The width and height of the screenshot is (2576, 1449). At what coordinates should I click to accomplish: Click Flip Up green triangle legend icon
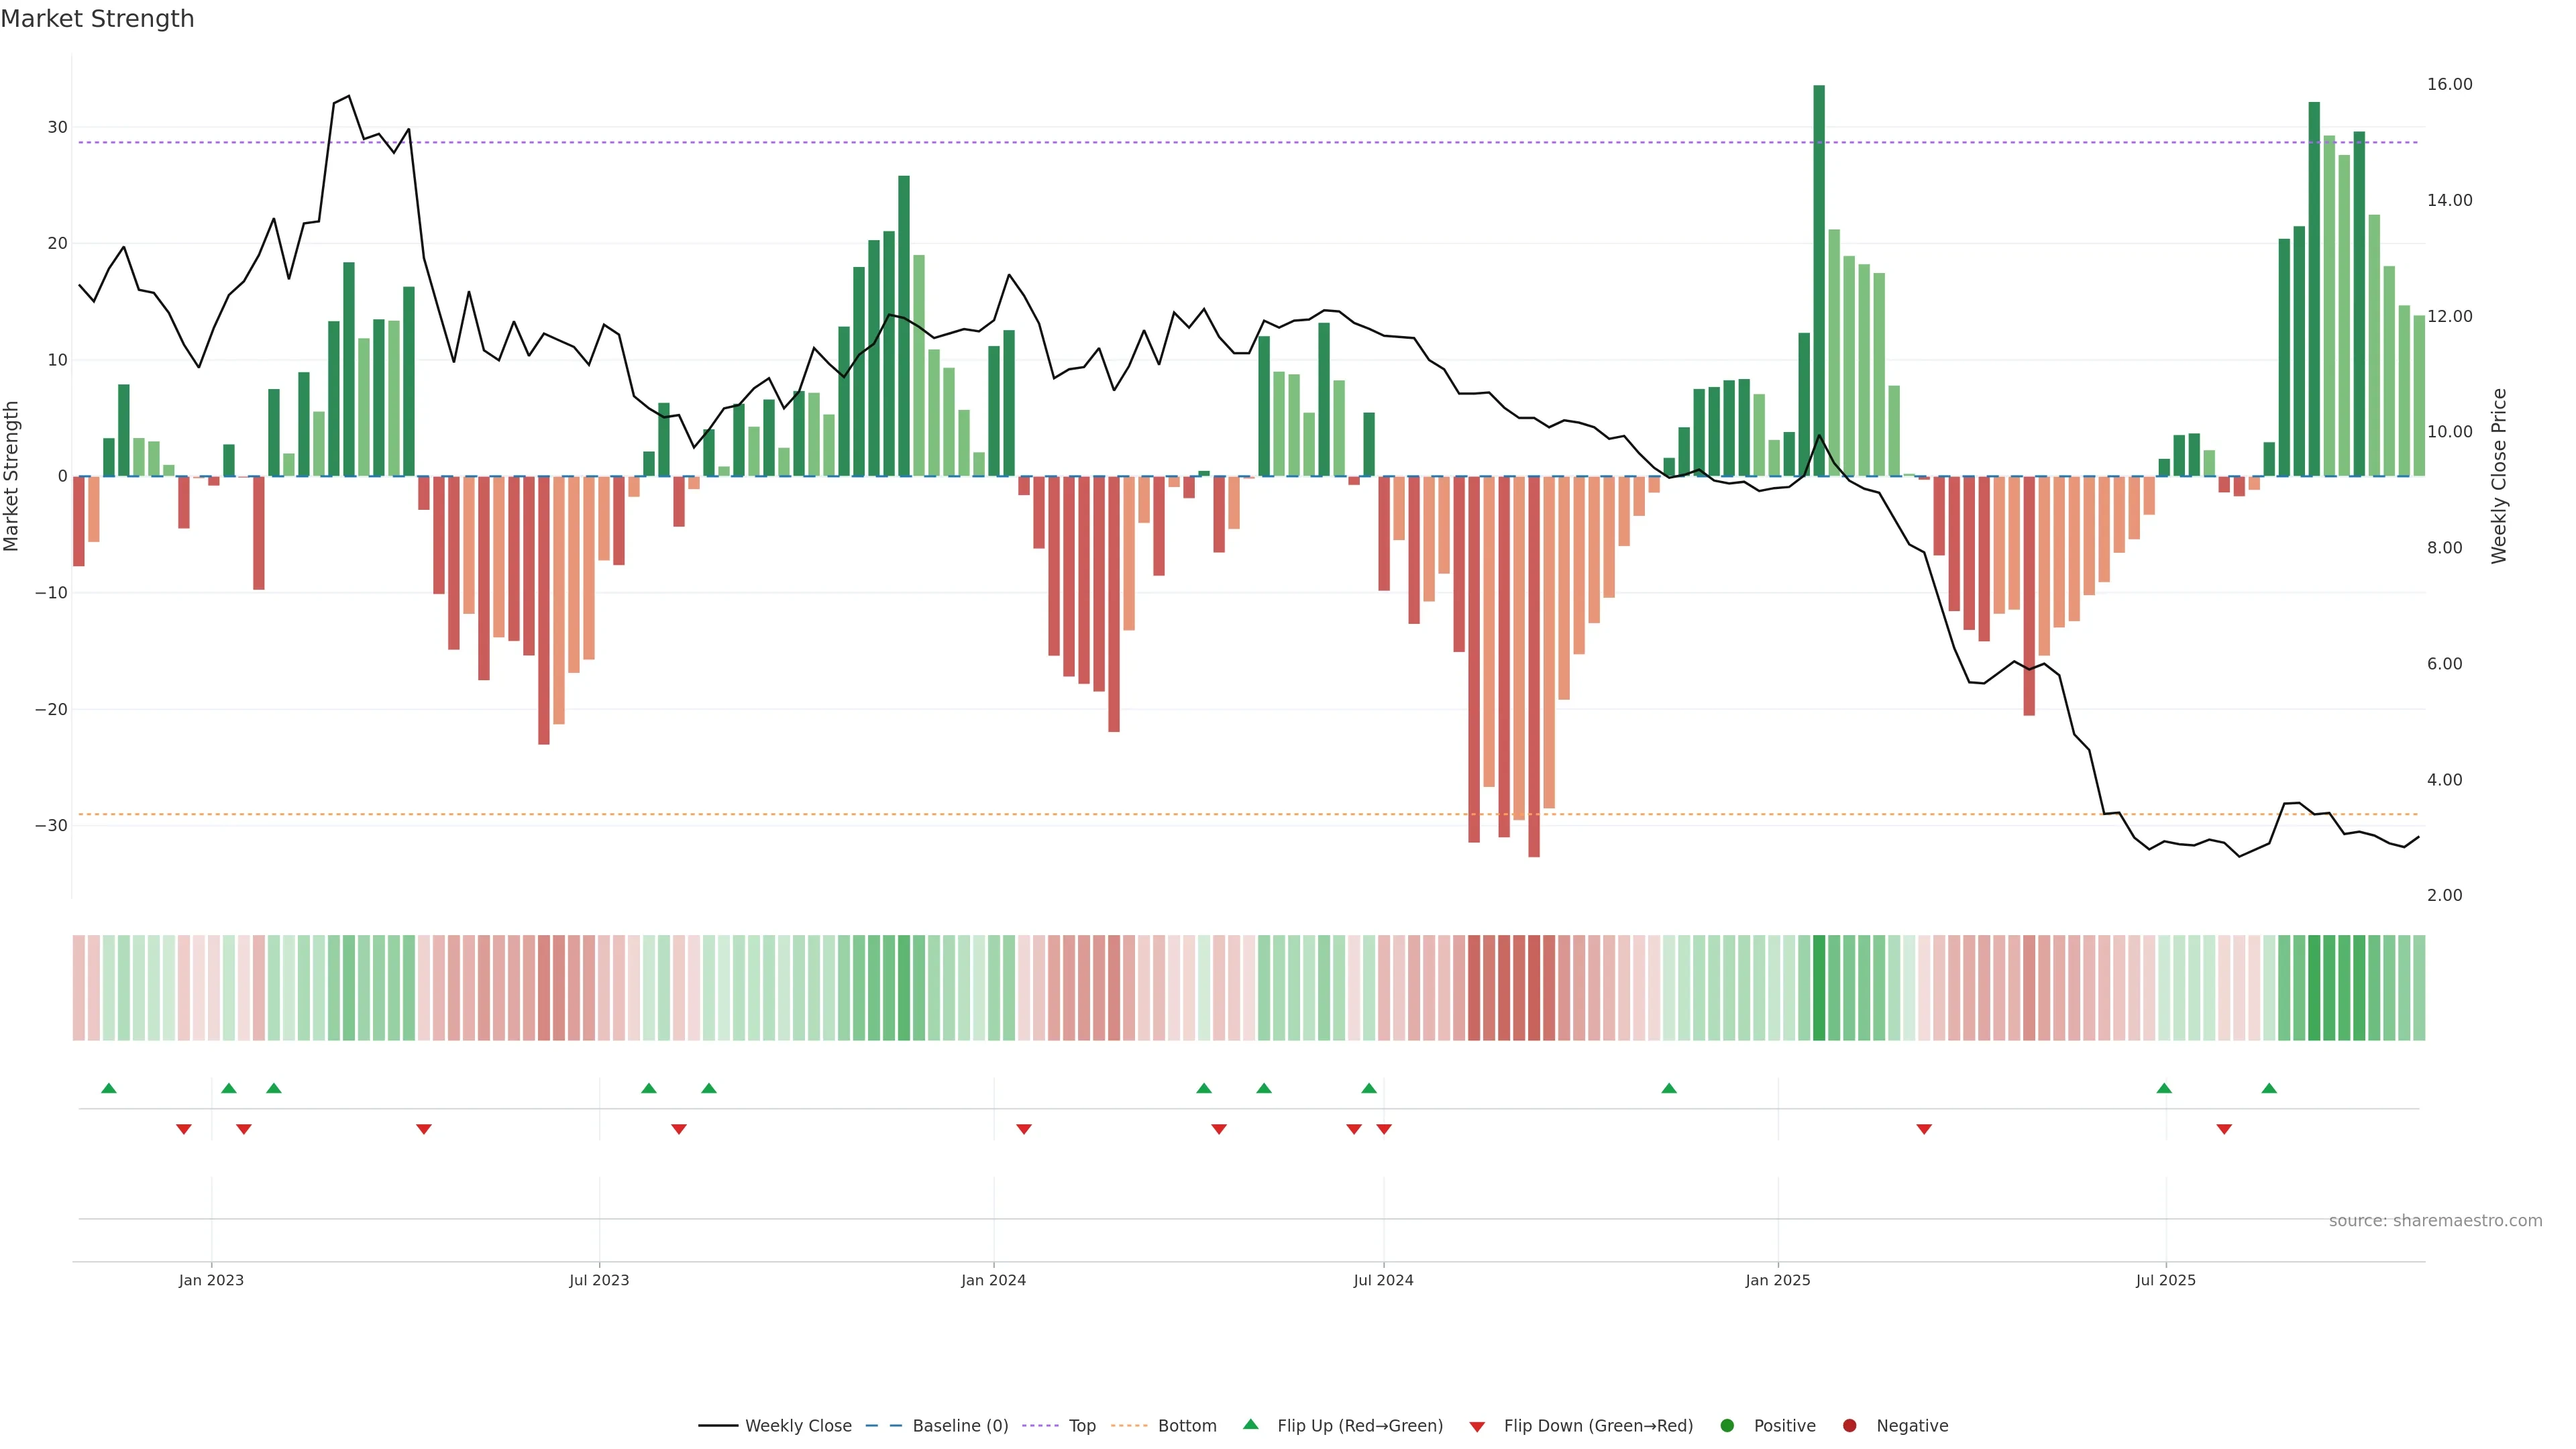click(1250, 1425)
